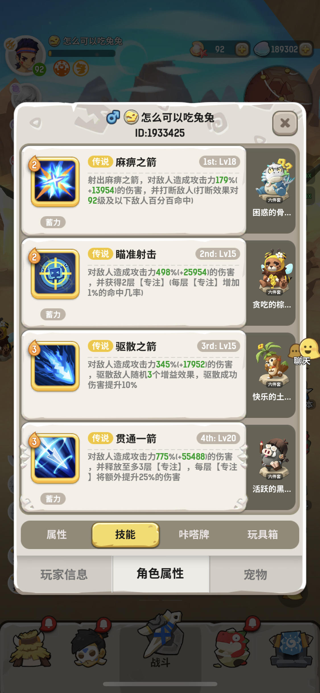
Task: Switch to 玩家信息 bottom tab
Action: point(64,574)
